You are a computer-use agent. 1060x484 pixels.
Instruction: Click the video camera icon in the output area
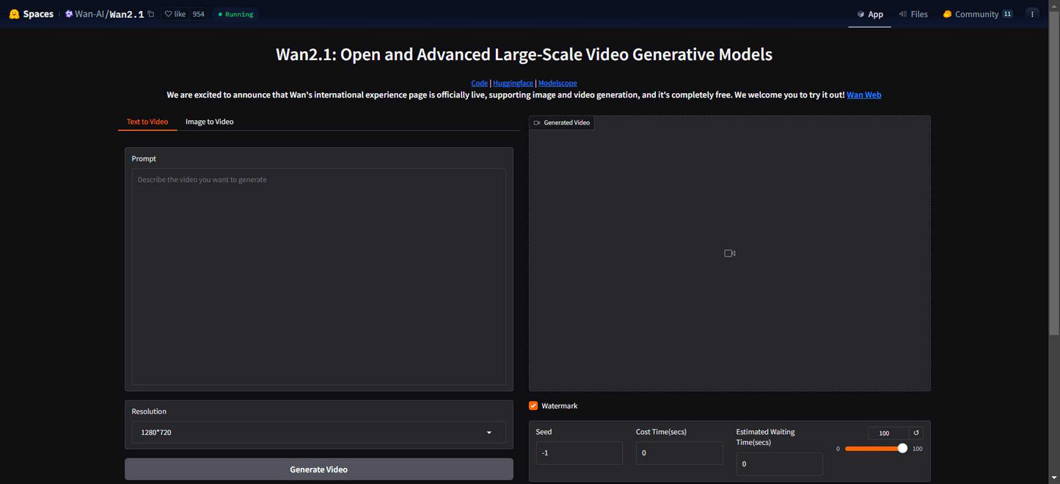click(729, 253)
